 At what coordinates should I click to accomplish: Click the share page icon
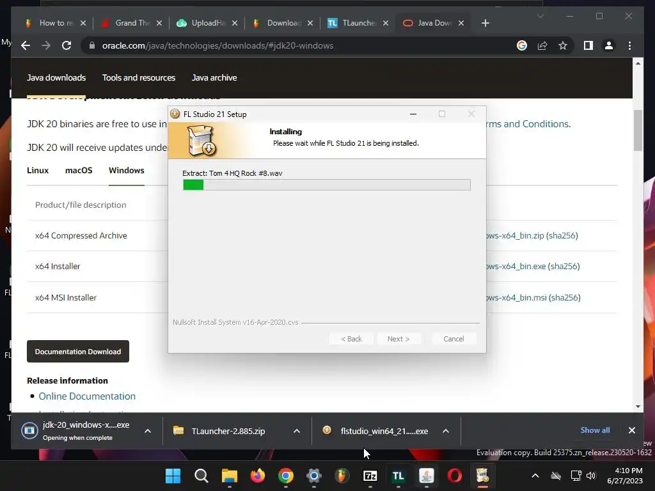tap(542, 45)
